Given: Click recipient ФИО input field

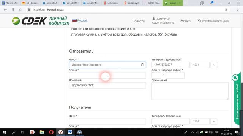Looking at the screenshot, I should 107,121.
